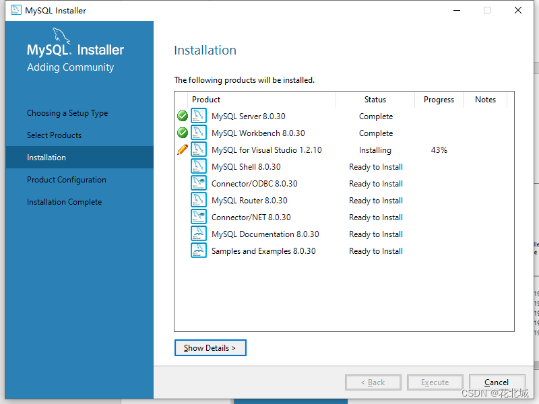Screen dimensions: 539x404
Task: Click green checkmark beside MySQL Workbench 8.0.30
Action: (183, 133)
